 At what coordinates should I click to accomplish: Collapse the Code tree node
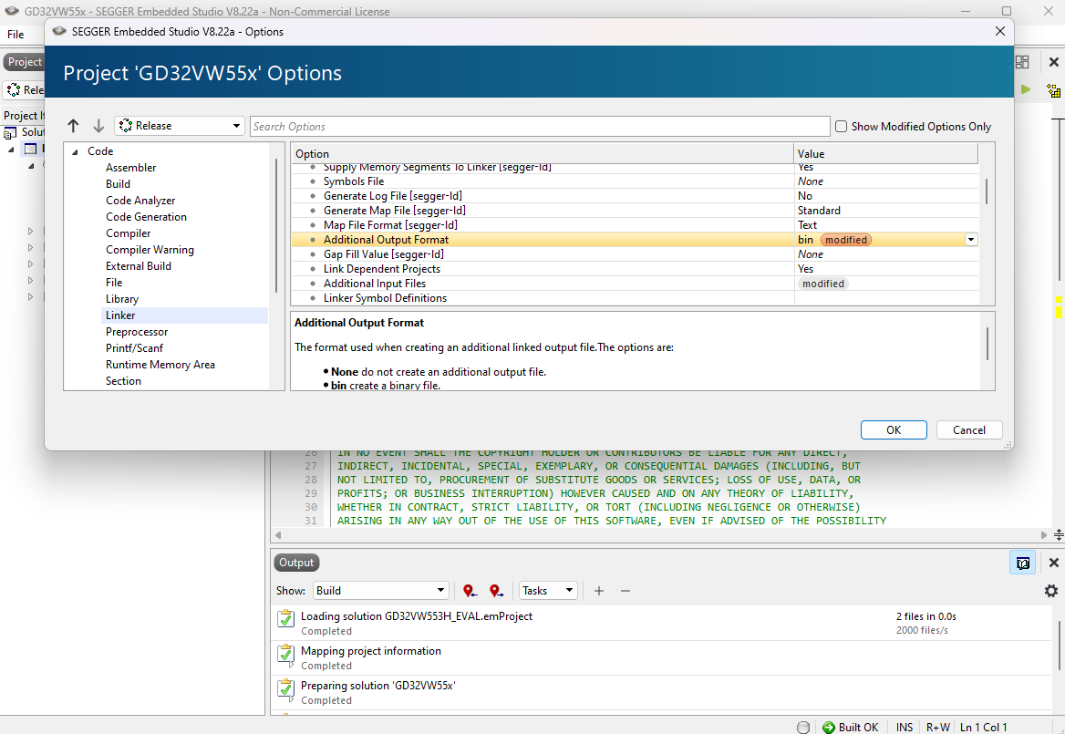(x=75, y=151)
